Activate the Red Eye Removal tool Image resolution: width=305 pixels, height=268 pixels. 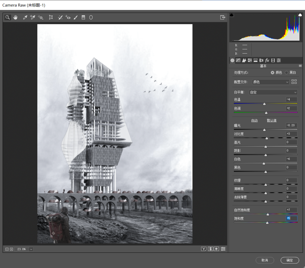click(68, 17)
